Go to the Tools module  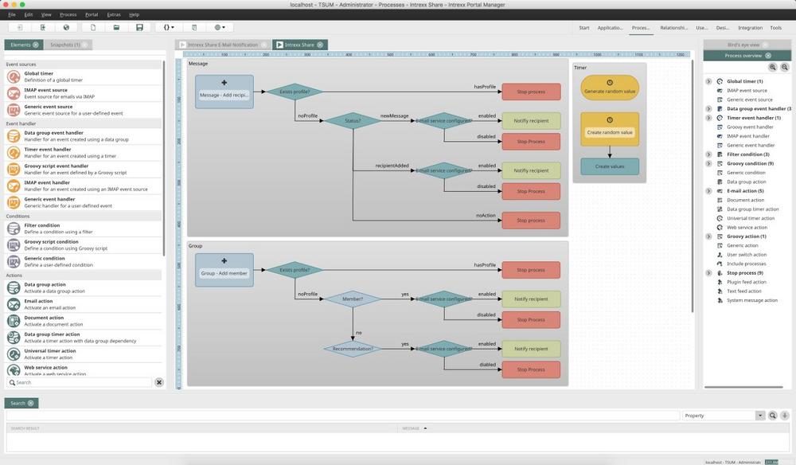[775, 28]
